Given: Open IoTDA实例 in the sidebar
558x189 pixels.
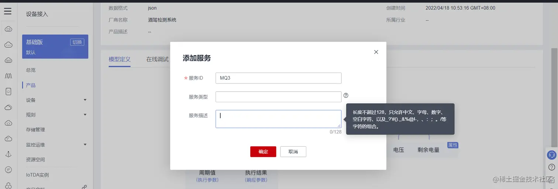Looking at the screenshot, I should [x=37, y=175].
